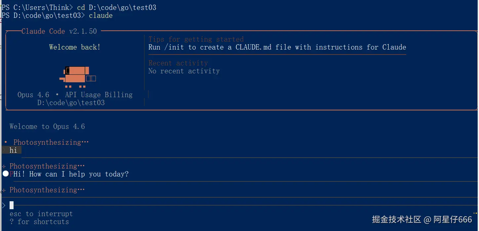Viewport: 479px width, 231px height.
Task: Click the working directory path inside the welcome box
Action: (x=71, y=103)
